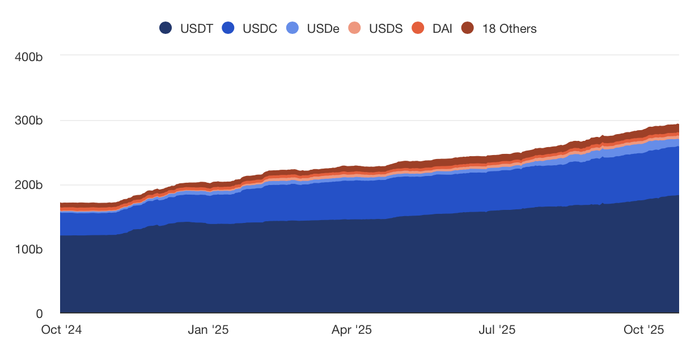Click the 400b y-axis label
Viewport: 695px width, 344px height.
28,57
